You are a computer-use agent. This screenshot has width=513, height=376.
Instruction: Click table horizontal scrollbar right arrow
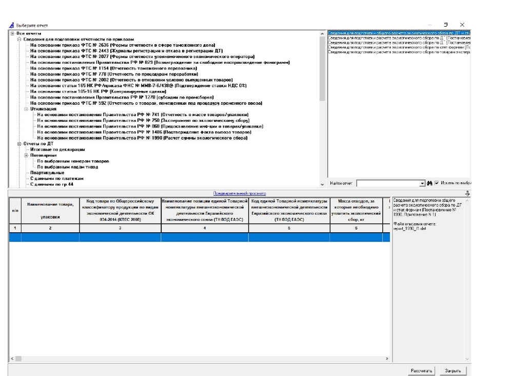[387, 359]
